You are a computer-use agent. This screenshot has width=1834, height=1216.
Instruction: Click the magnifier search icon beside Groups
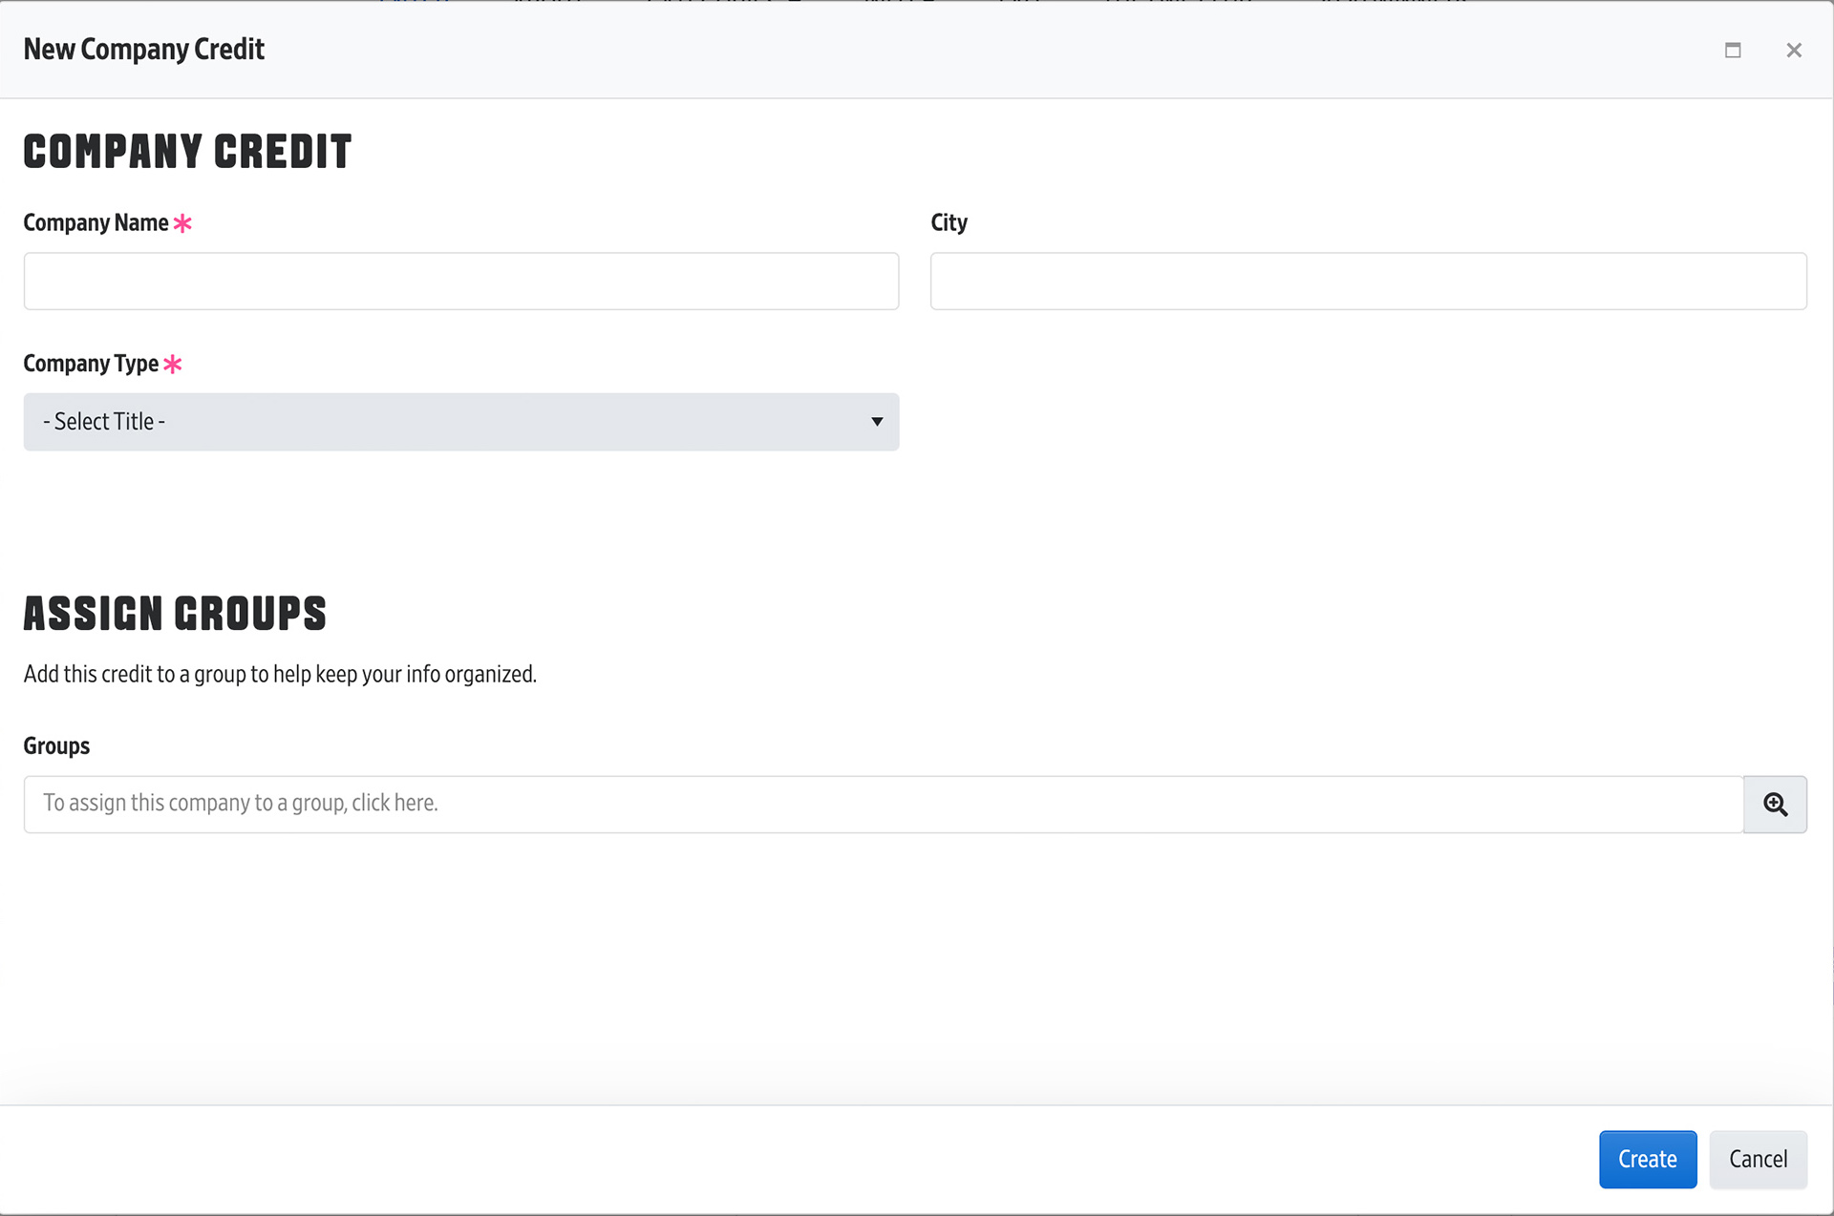click(x=1775, y=805)
